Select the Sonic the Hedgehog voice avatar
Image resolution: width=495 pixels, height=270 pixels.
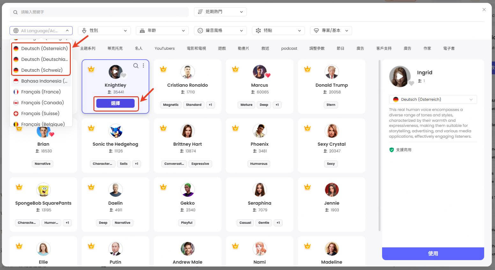coord(115,131)
